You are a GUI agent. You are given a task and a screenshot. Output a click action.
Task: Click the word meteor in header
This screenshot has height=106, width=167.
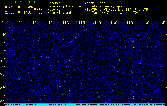(38, 8)
